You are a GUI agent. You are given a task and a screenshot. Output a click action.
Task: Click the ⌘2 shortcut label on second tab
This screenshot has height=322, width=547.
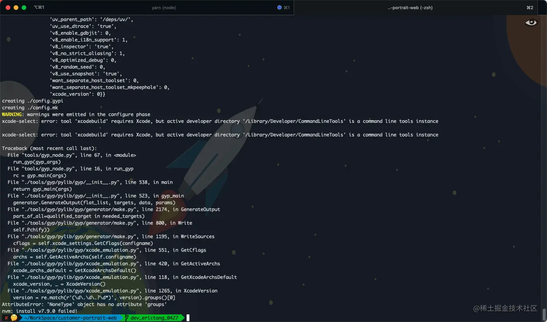530,8
